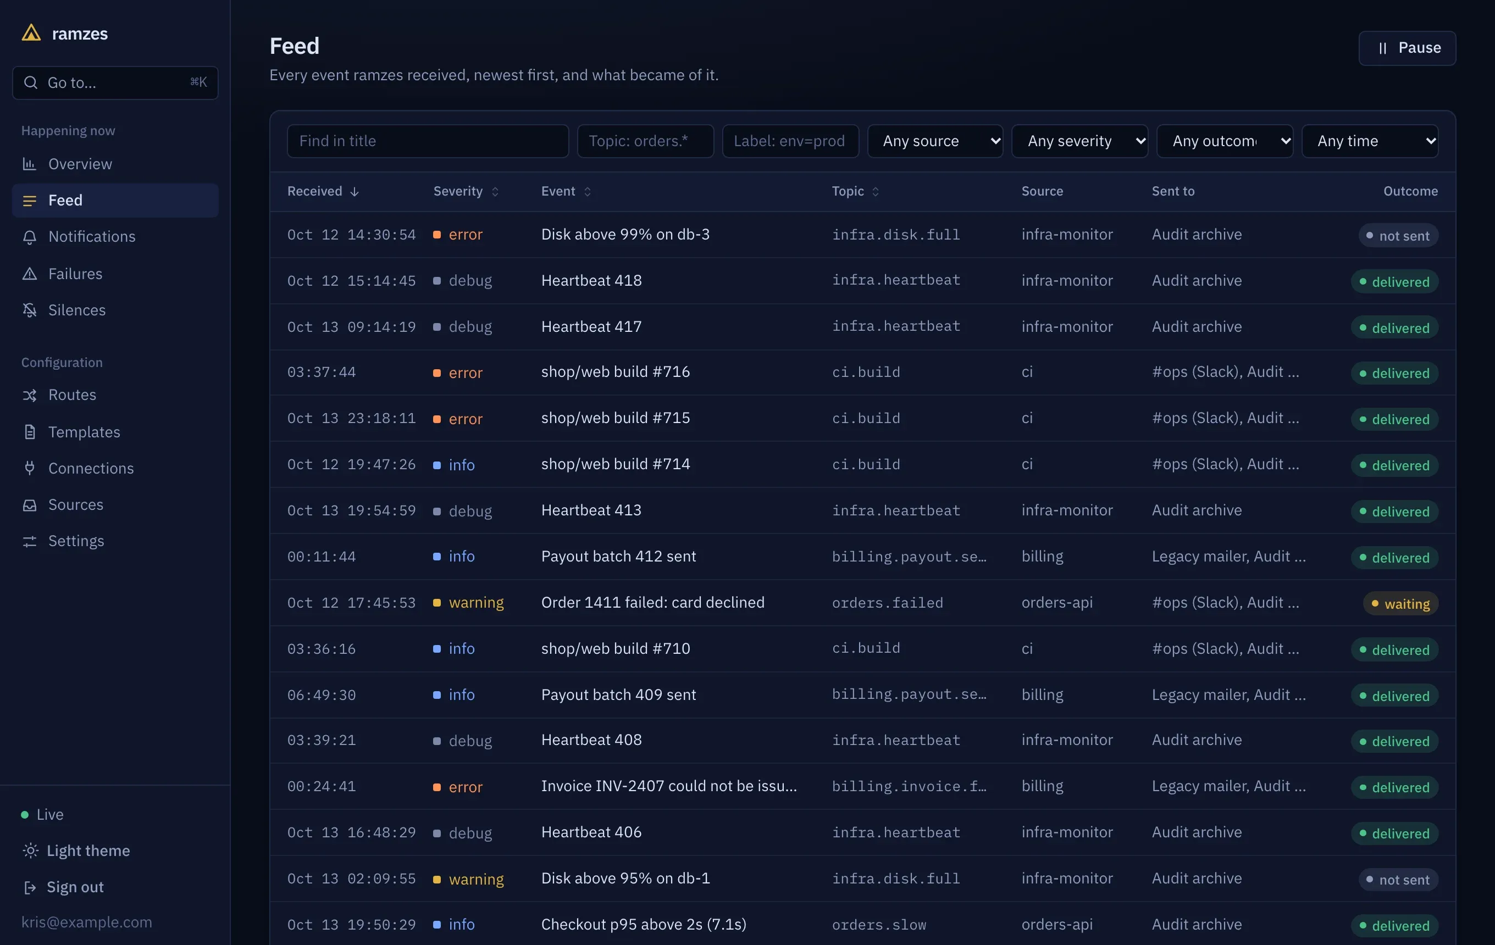This screenshot has width=1495, height=945.
Task: Click the Settings sliders icon
Action: point(29,541)
